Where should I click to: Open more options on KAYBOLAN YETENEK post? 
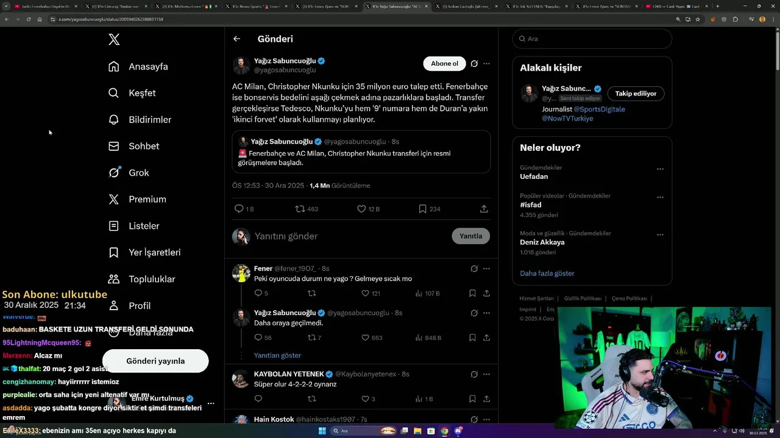click(486, 374)
